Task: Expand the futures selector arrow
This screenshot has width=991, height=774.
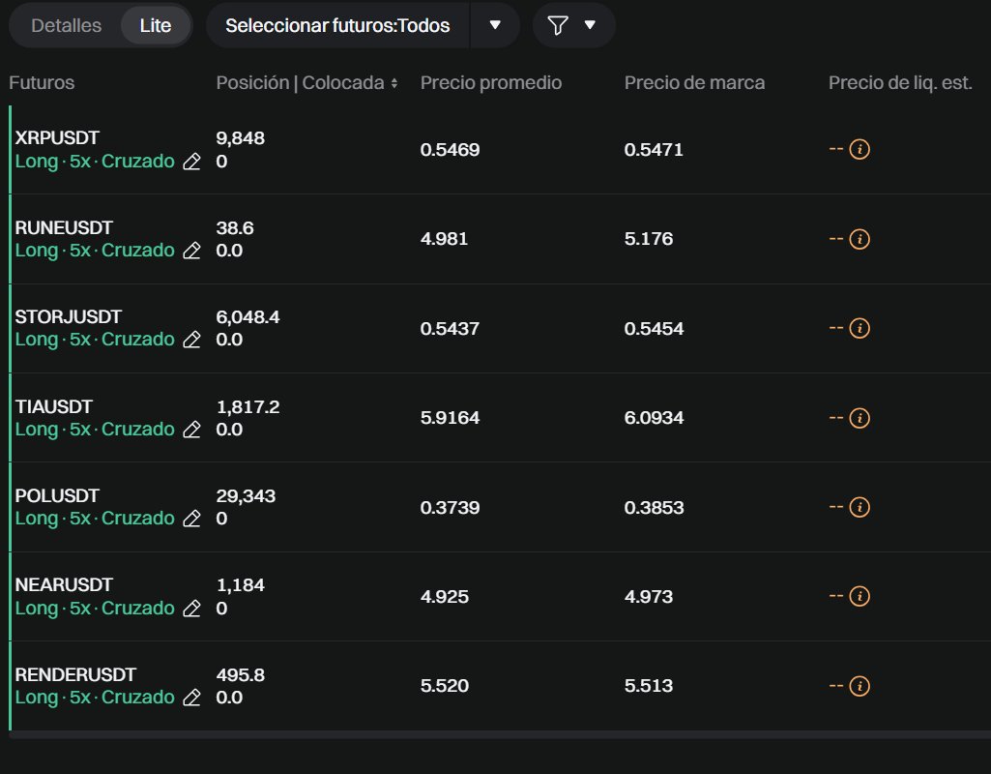Action: (x=495, y=25)
